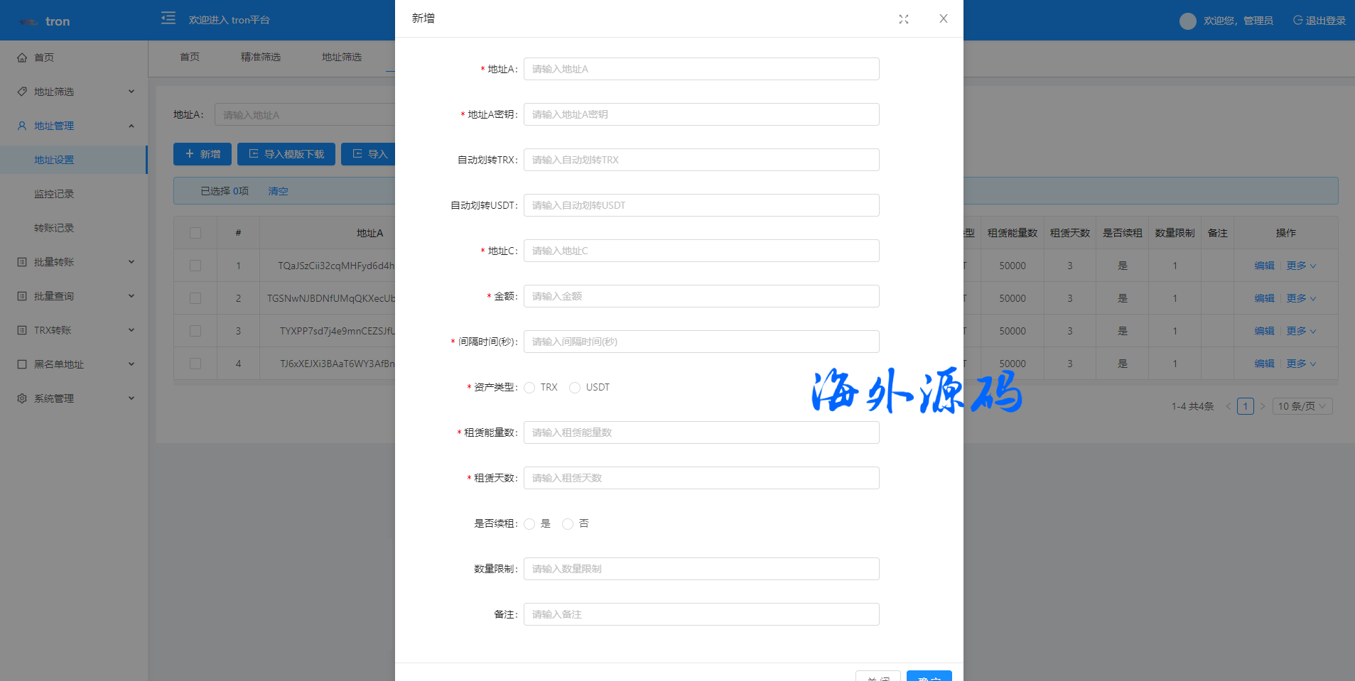Screen dimensions: 1355x681
Task: Click the 黑名单地址 sidebar icon
Action: (x=22, y=364)
